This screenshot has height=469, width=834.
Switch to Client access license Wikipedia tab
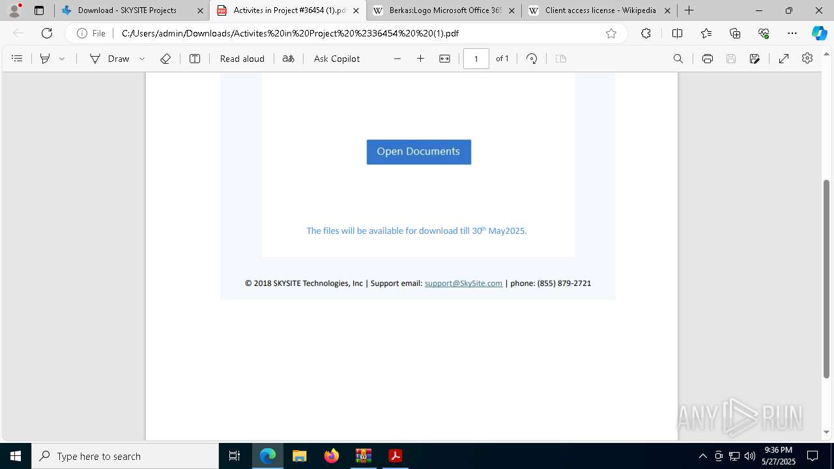coord(601,10)
